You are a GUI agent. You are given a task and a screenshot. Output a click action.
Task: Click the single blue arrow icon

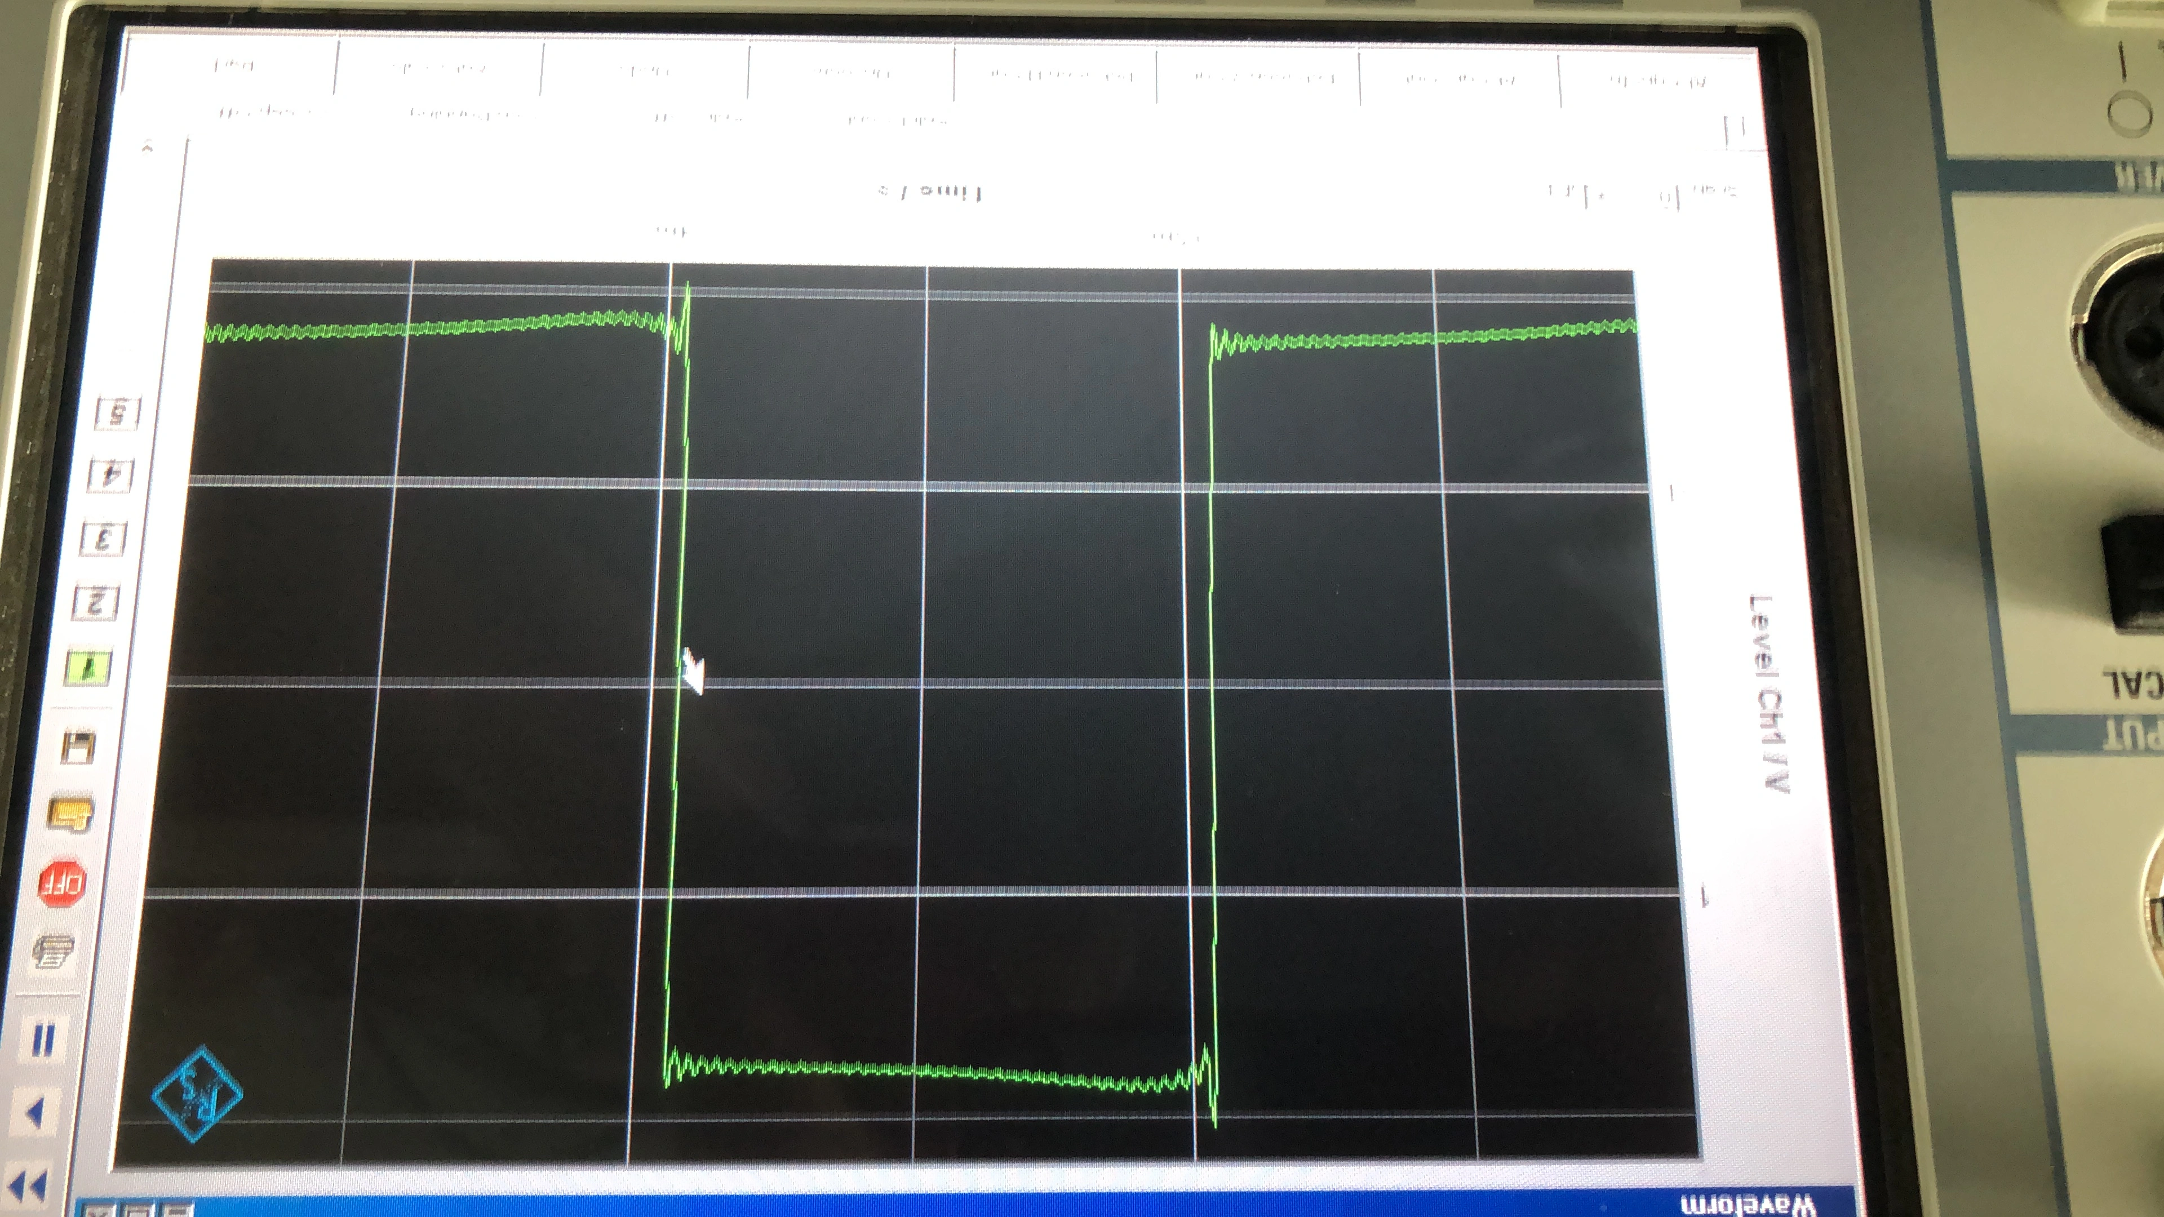(34, 1113)
